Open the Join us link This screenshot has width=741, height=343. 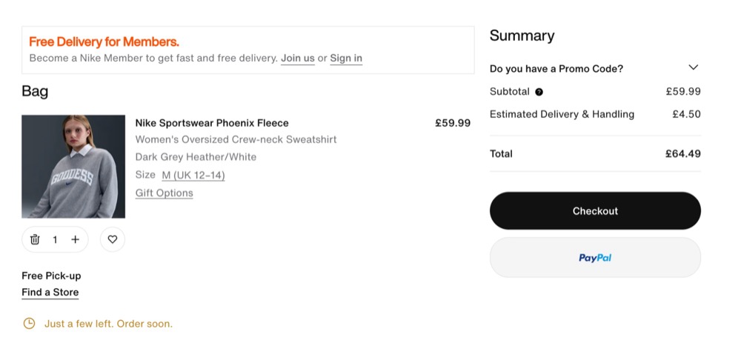click(298, 59)
